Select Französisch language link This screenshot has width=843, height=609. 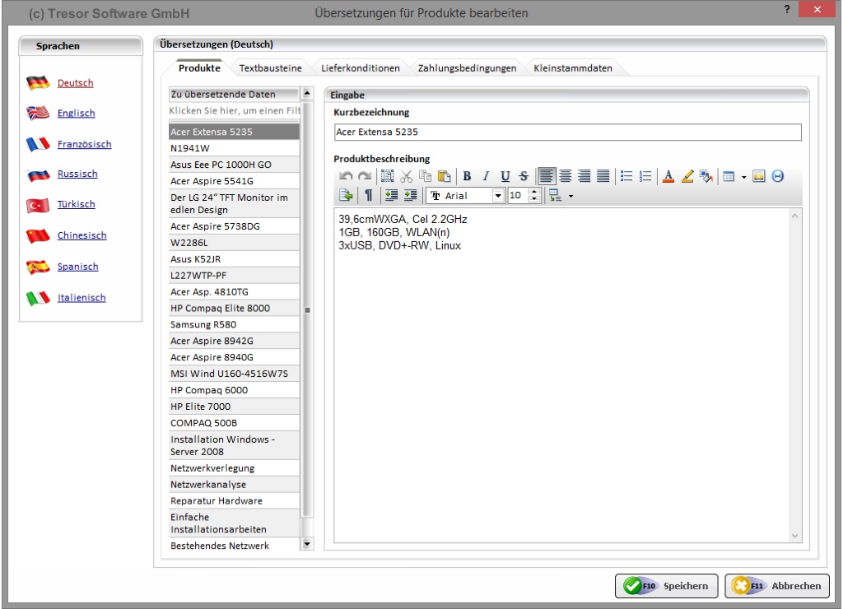tap(84, 144)
